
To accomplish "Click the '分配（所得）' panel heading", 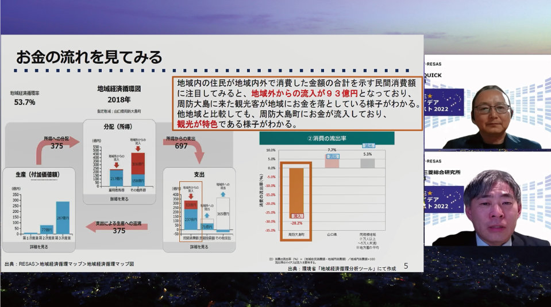I will pyautogui.click(x=118, y=127).
